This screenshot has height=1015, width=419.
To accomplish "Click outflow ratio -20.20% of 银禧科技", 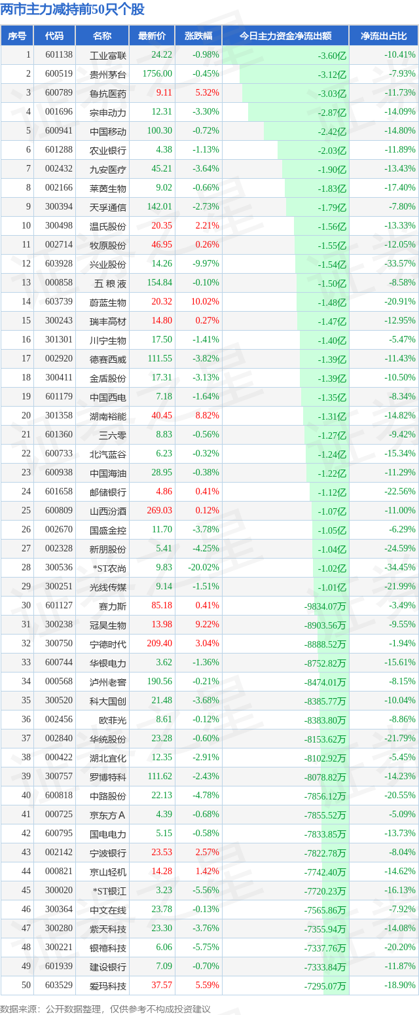I will coord(400,948).
